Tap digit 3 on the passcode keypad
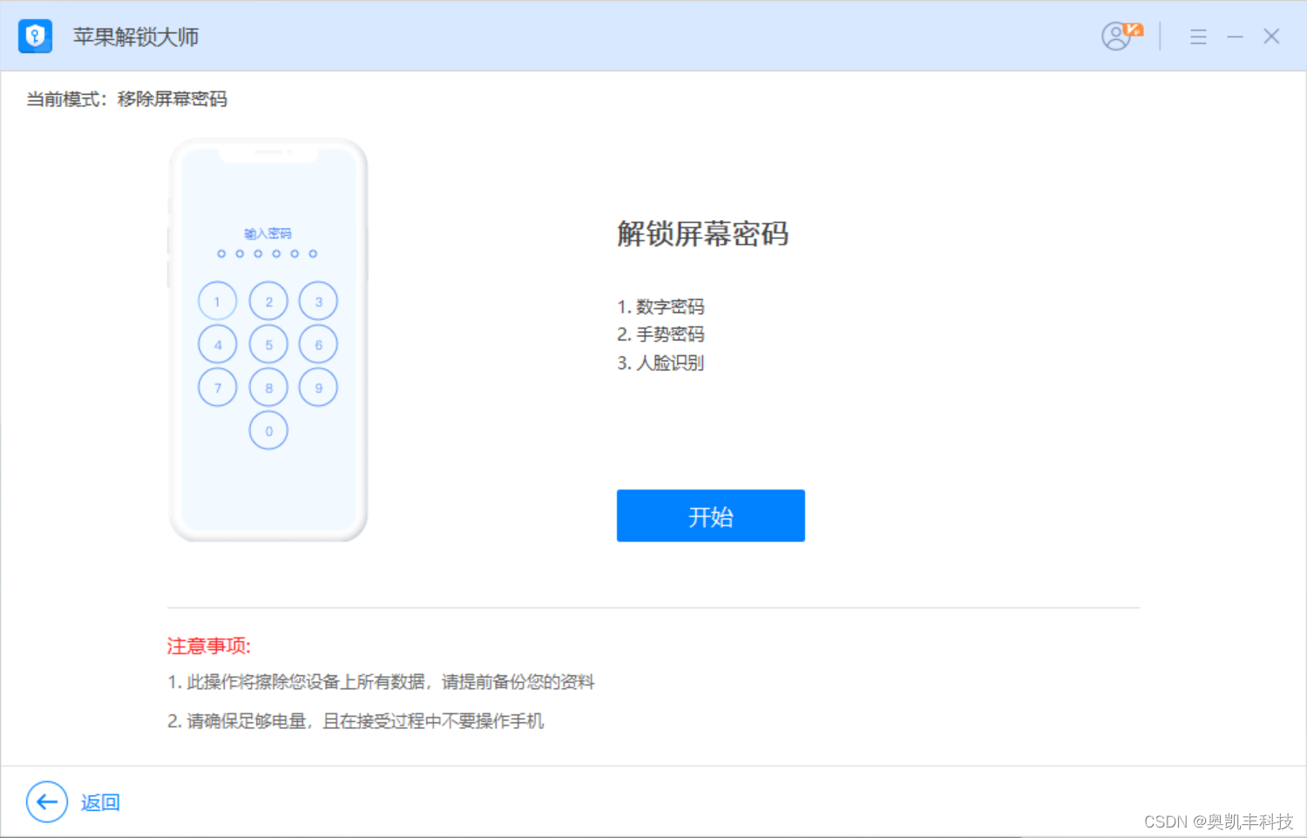Viewport: 1307px width, 838px height. coord(318,301)
